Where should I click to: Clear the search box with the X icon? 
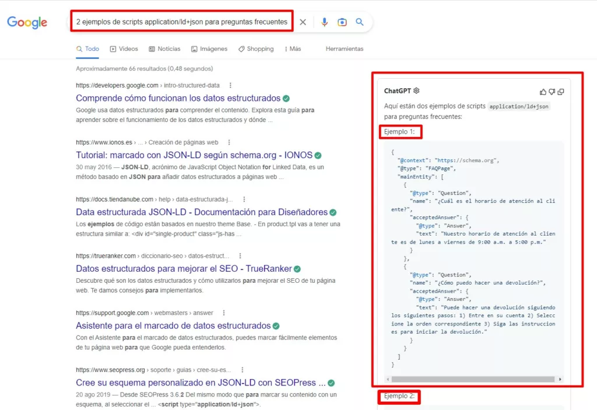(x=303, y=22)
